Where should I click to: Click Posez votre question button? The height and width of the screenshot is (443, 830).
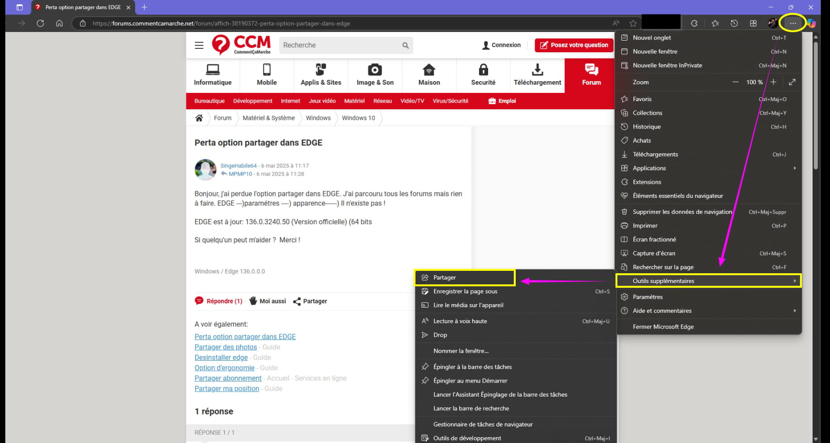pos(574,45)
